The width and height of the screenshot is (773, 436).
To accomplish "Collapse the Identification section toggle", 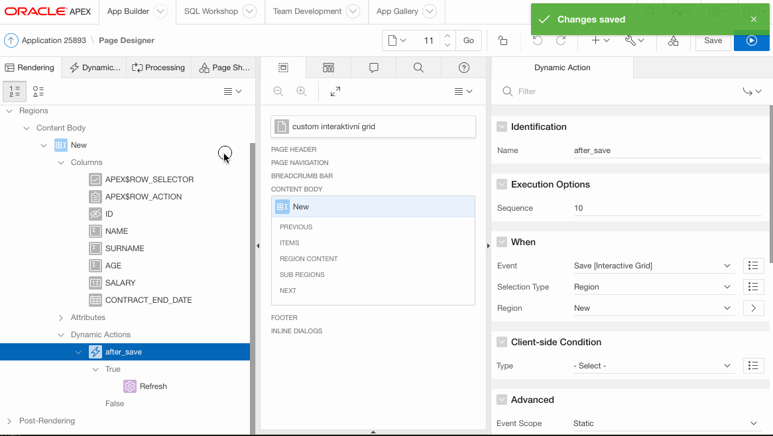I will tap(502, 127).
